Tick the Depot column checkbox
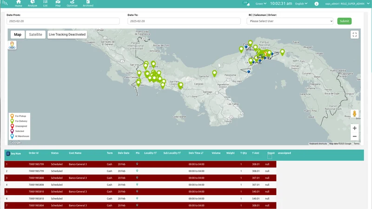Screen dimensions: 372x209 (270, 157)
